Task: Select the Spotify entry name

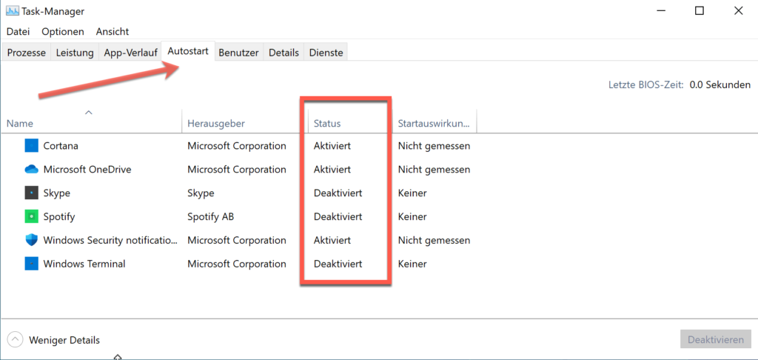Action: coord(59,216)
